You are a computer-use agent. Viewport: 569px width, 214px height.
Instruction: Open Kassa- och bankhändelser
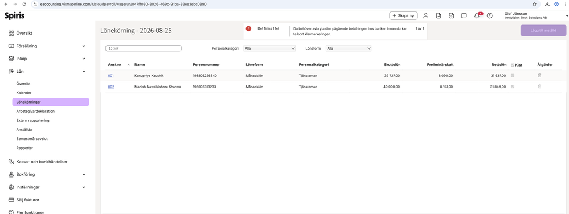pyautogui.click(x=42, y=162)
